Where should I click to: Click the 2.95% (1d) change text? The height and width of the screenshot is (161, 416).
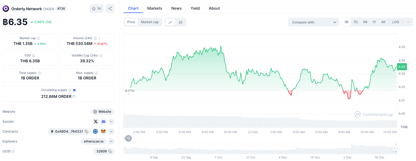(43, 22)
